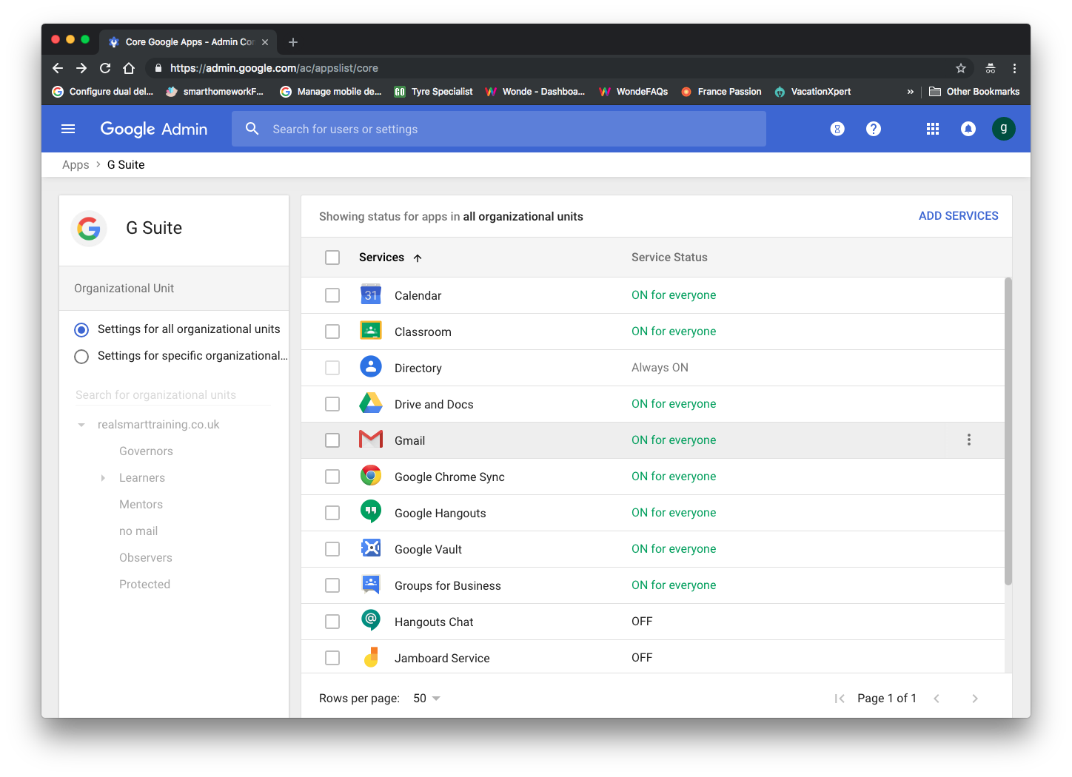Collapse the realsmarttraining.co.uk tree node
The image size is (1072, 777).
81,425
